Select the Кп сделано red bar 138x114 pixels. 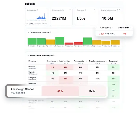click(x=69, y=44)
